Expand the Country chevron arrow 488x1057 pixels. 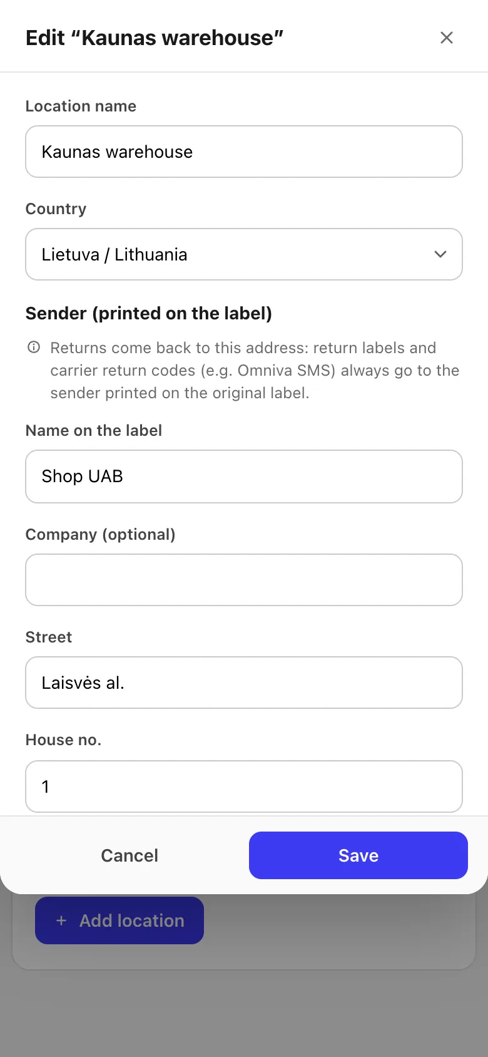click(x=440, y=254)
